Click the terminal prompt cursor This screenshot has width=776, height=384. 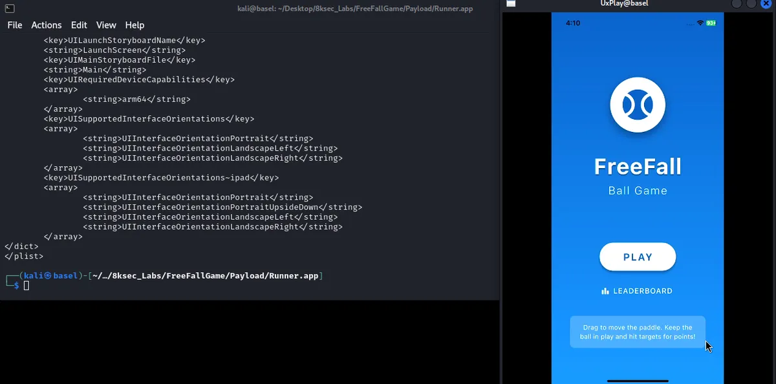tap(27, 285)
